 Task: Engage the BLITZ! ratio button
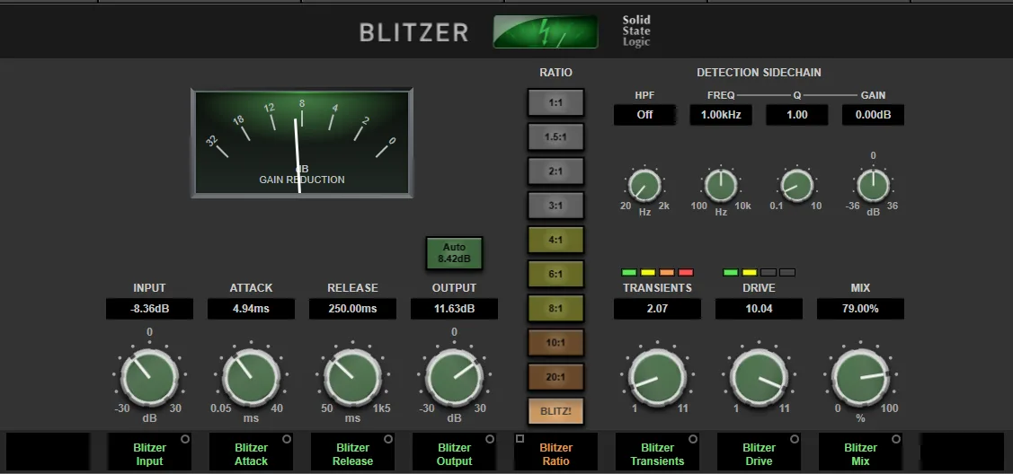(555, 411)
